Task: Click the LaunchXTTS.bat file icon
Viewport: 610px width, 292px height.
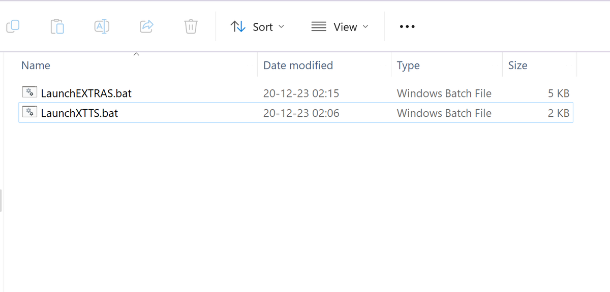Action: tap(29, 112)
